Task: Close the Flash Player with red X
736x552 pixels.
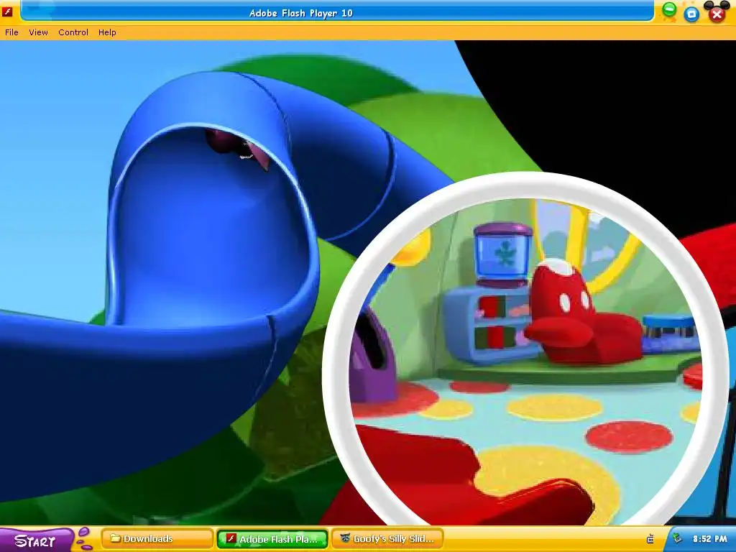Action: [x=717, y=14]
